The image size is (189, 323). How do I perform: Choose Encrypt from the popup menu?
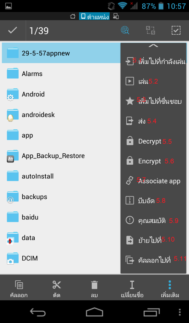150,161
